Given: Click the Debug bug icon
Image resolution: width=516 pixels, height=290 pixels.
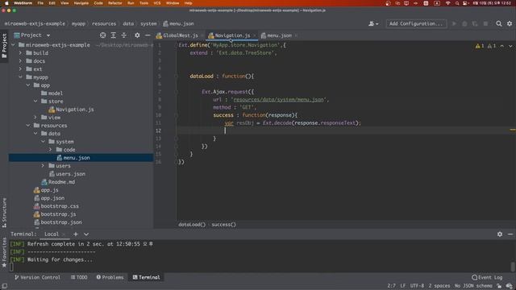Looking at the screenshot, I should 464,23.
